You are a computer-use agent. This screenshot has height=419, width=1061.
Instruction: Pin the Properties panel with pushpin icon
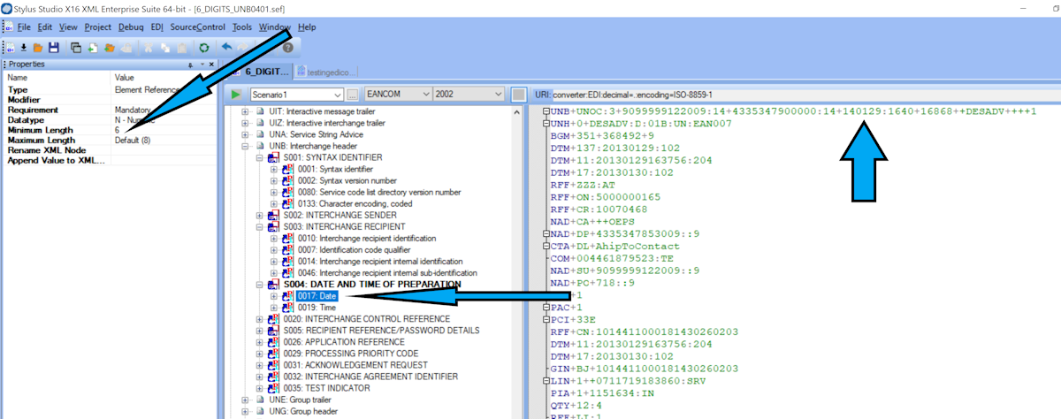click(x=190, y=65)
